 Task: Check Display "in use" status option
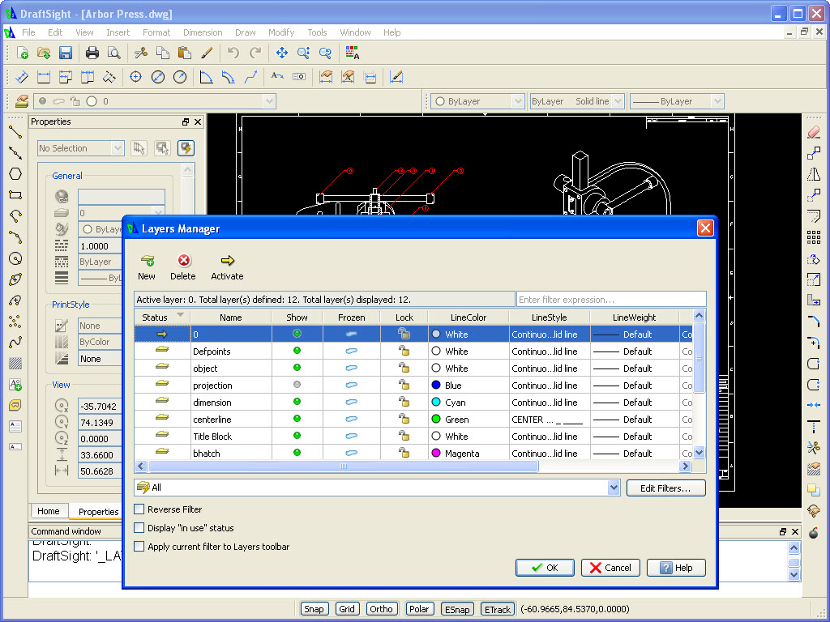click(139, 528)
